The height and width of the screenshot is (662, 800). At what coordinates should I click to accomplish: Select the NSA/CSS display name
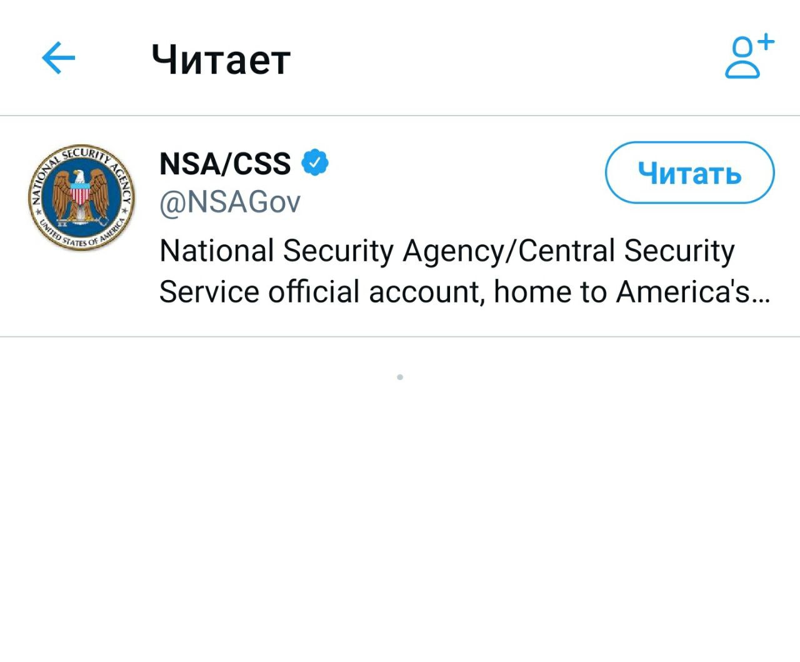[225, 164]
